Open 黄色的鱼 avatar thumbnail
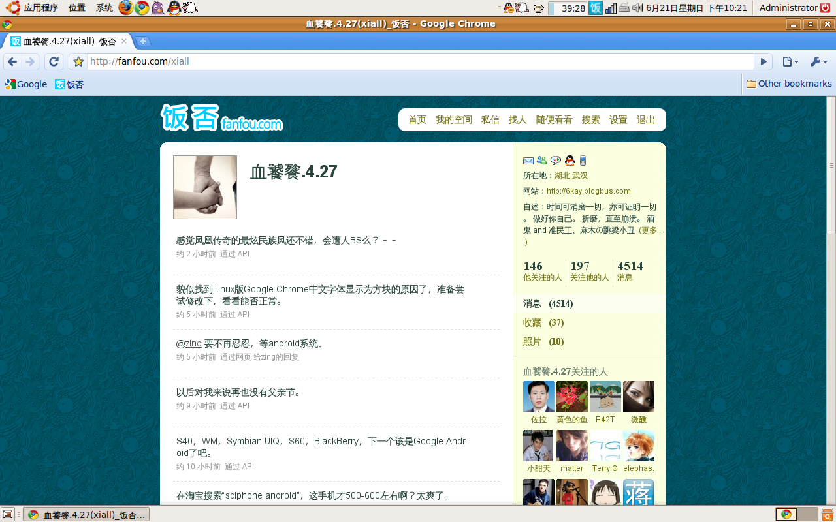Screen dimensions: 836x522 572,397
